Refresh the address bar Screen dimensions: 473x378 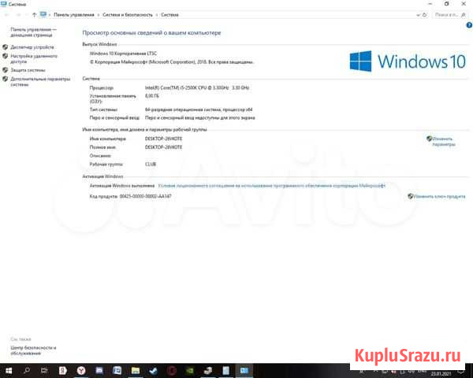coord(425,14)
